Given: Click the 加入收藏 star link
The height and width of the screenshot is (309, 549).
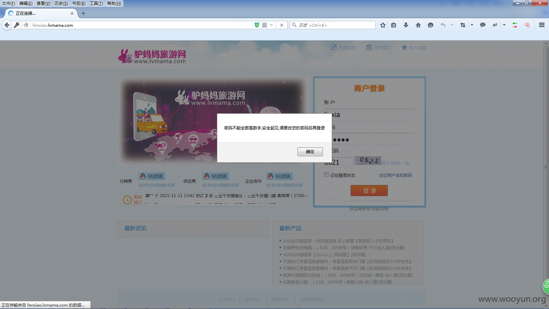Looking at the screenshot, I should click(x=413, y=47).
